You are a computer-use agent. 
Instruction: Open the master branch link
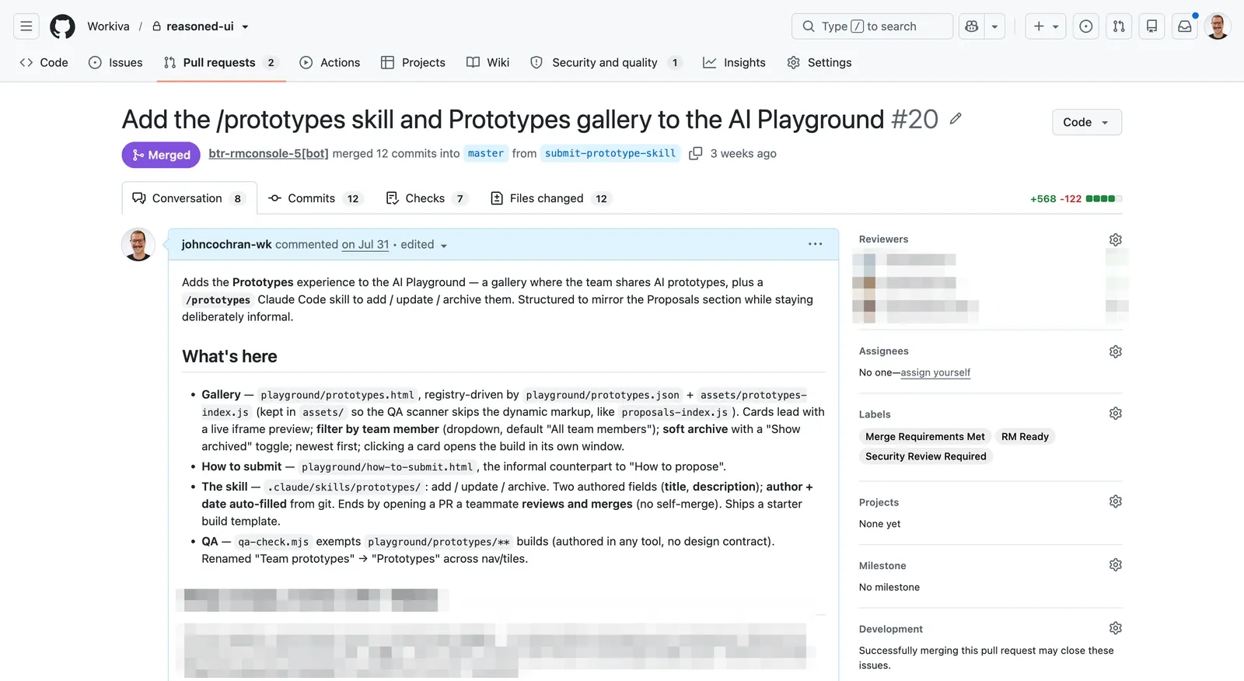point(486,153)
